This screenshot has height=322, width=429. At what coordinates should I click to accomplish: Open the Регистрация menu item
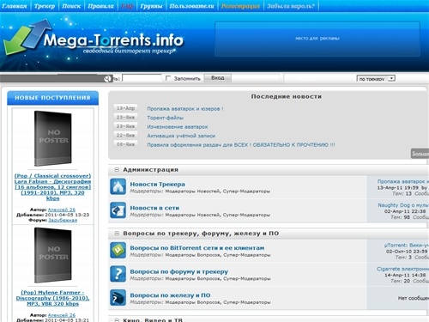pyautogui.click(x=240, y=6)
